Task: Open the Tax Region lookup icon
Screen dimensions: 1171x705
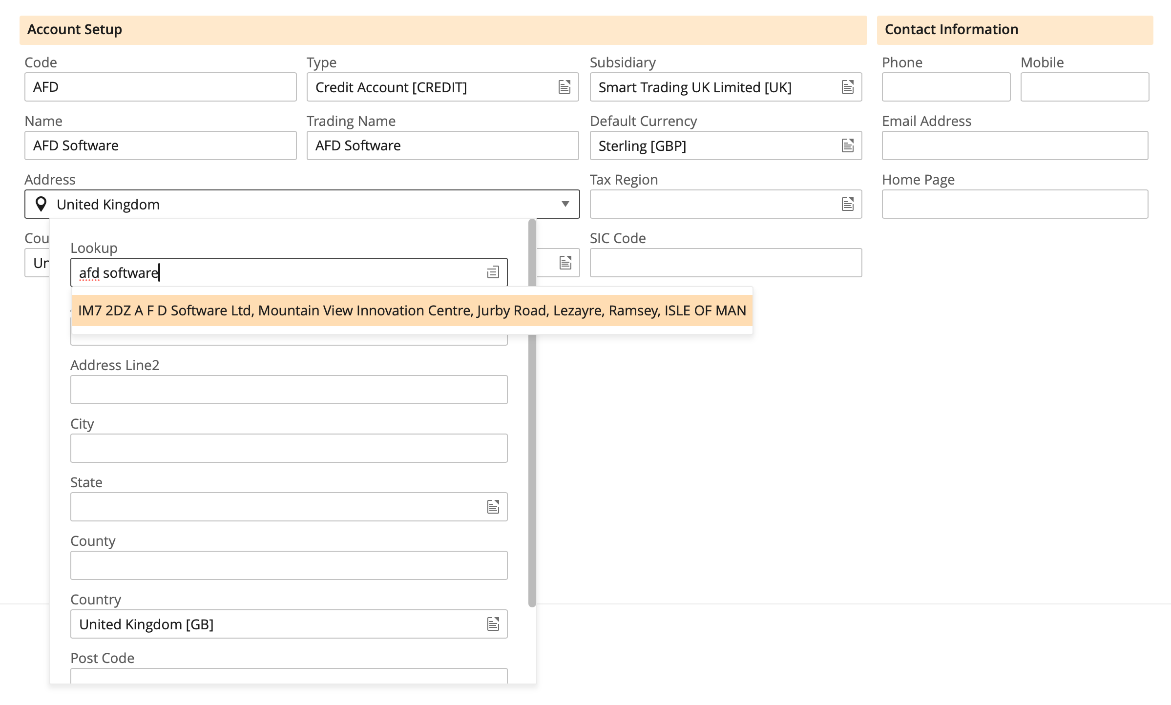Action: (848, 204)
